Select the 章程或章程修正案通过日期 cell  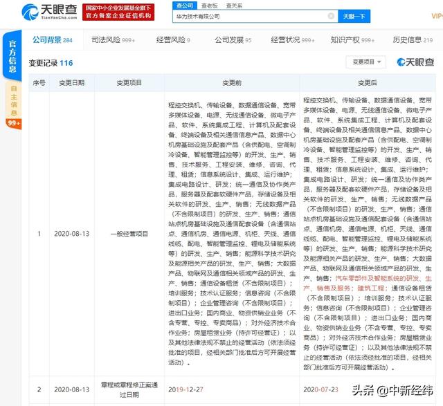pos(129,389)
